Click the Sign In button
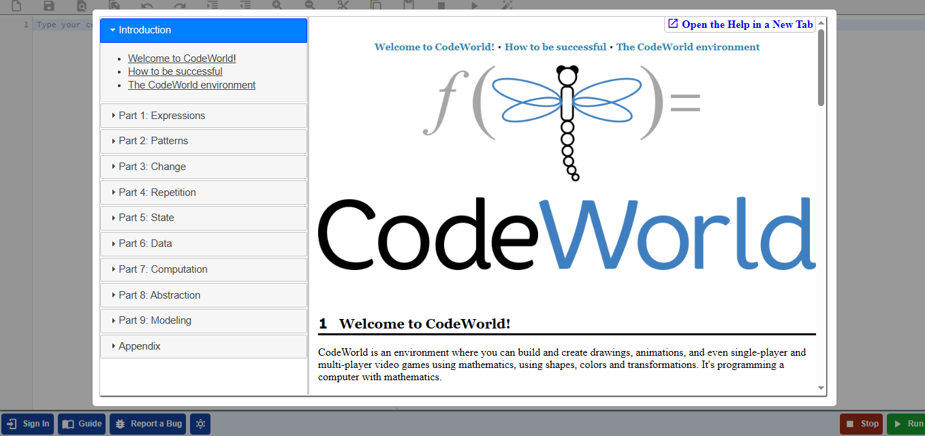Viewport: 925px width, 436px height. pyautogui.click(x=28, y=424)
